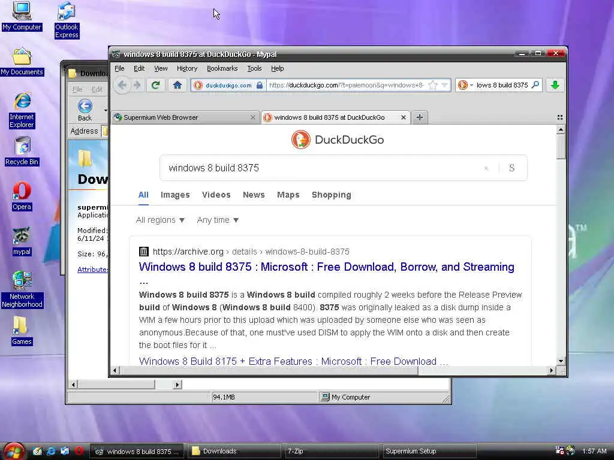Open the Help menu
The image size is (614, 460).
277,68
